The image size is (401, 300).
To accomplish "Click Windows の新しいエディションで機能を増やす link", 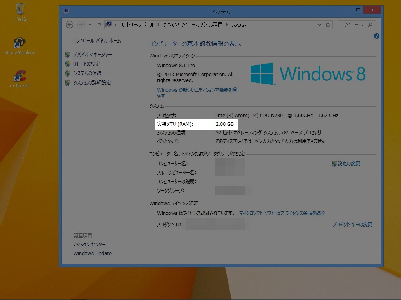I will click(197, 93).
